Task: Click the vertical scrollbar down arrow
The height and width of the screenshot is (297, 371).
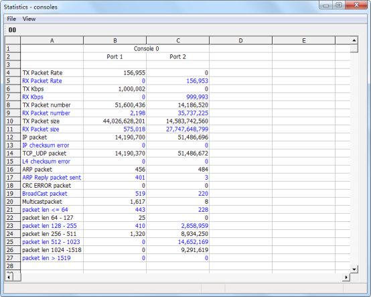Action: coord(354,270)
